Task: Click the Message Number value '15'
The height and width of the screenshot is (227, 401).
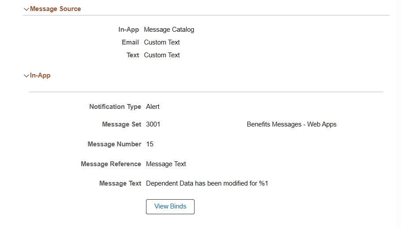Action: (150, 144)
